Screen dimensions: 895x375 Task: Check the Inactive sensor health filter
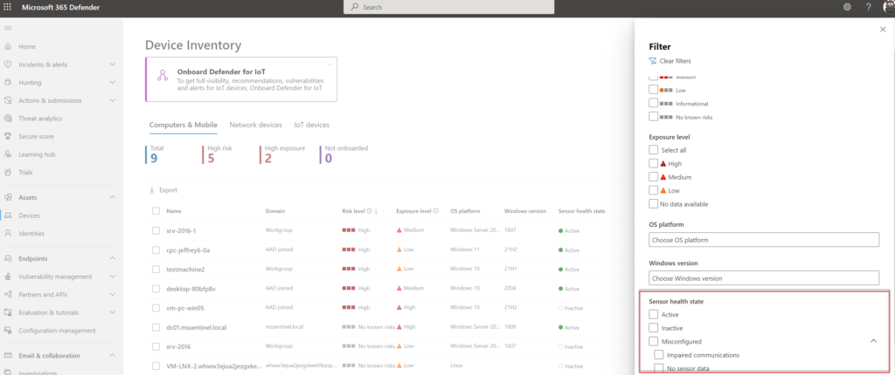654,328
